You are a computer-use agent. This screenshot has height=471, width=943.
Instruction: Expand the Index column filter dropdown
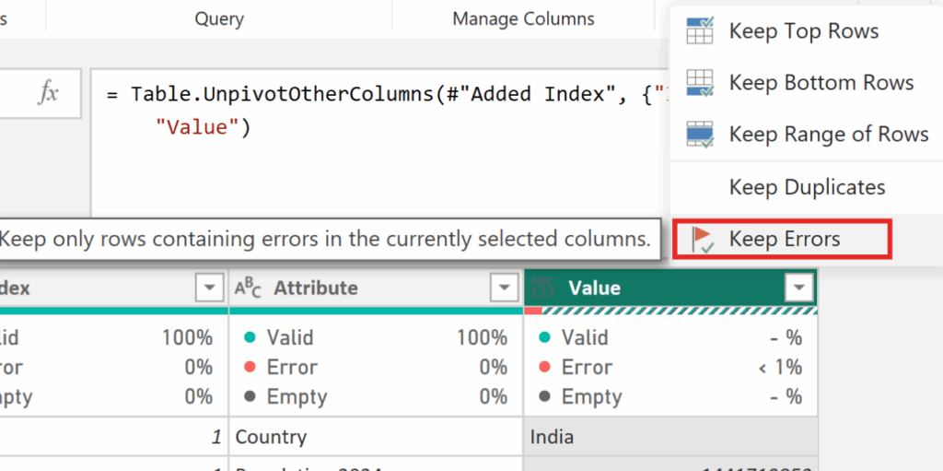pos(208,288)
